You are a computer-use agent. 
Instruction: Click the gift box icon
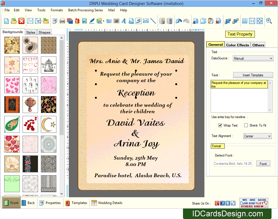click(x=77, y=21)
